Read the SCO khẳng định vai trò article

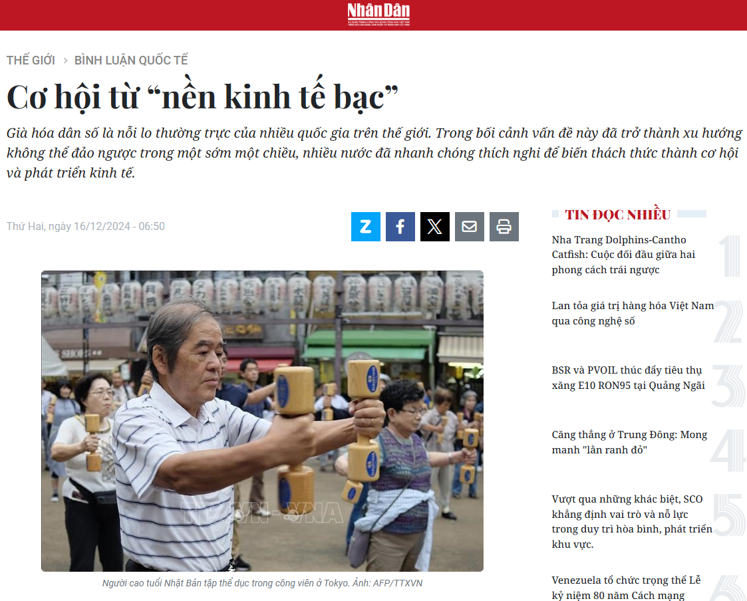coord(632,521)
